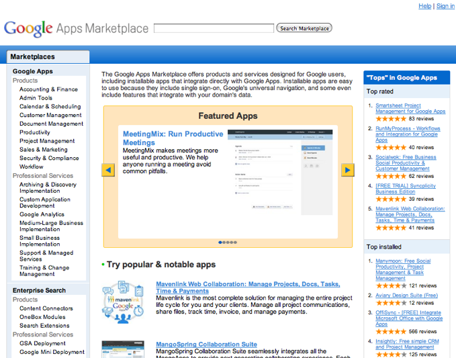Click Socialwok star rating with 62 reviews
This screenshot has width=456, height=358.
391,176
